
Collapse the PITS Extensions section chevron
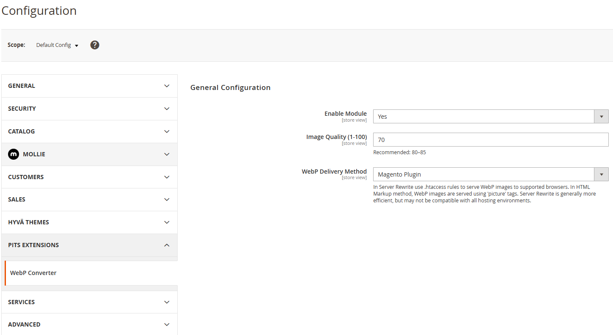tap(167, 245)
